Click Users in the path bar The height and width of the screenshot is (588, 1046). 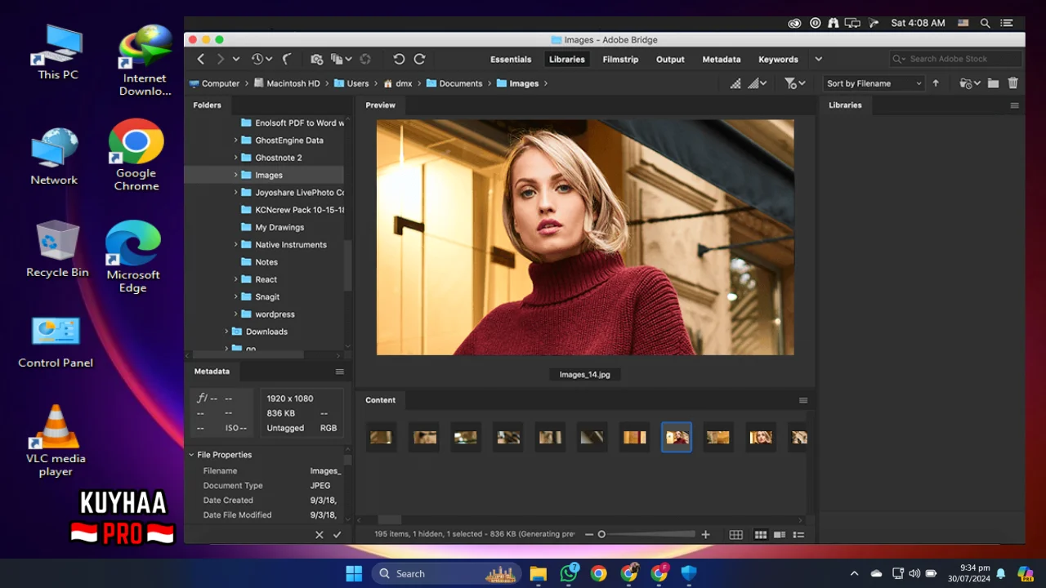click(x=351, y=83)
